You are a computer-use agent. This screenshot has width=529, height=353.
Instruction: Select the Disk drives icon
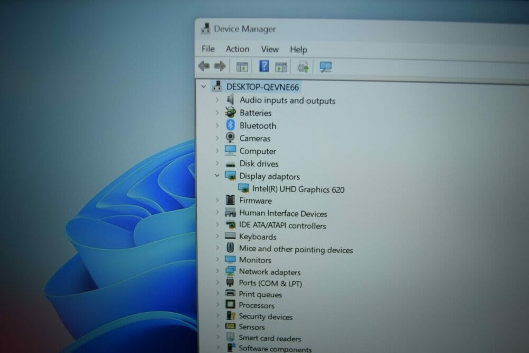[231, 165]
